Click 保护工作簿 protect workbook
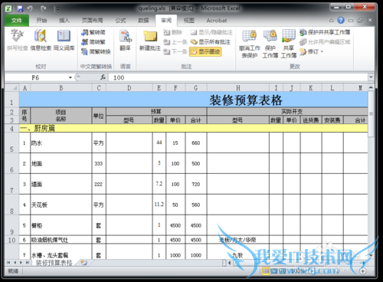The height and width of the screenshot is (282, 383). 270,44
